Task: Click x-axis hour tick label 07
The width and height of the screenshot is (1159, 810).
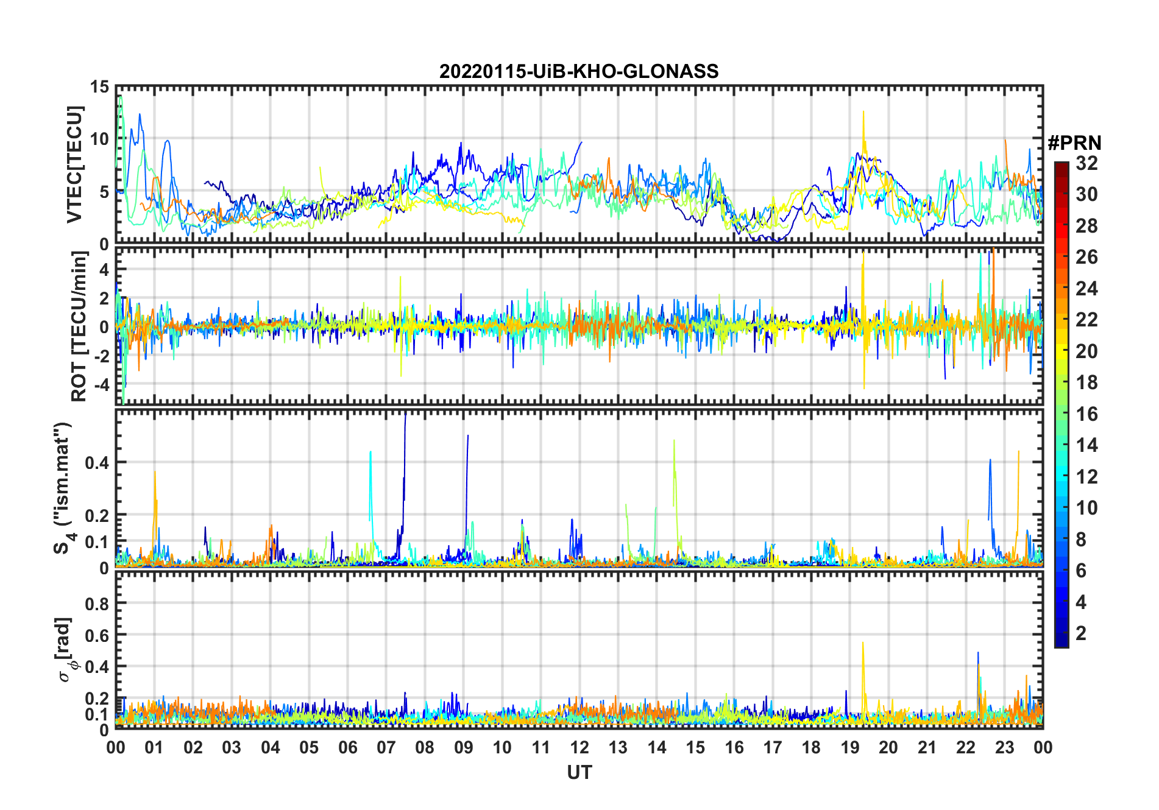Action: pos(386,747)
